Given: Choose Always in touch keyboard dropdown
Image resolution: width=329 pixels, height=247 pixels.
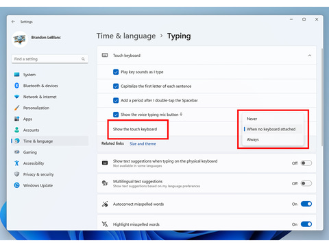Looking at the screenshot, I should click(x=273, y=139).
